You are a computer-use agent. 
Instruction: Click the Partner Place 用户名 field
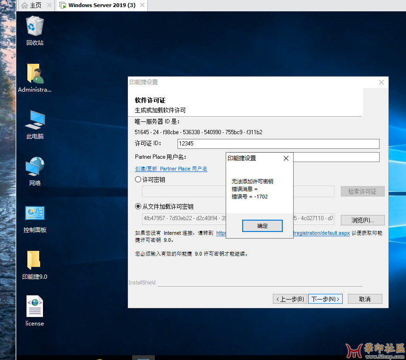pyautogui.click(x=336, y=157)
